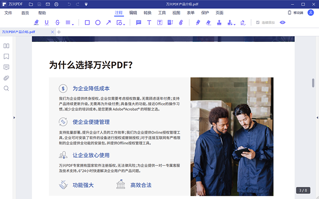Open the attachments panel in sidebar
Image resolution: width=319 pixels, height=199 pixels.
pos(6,78)
